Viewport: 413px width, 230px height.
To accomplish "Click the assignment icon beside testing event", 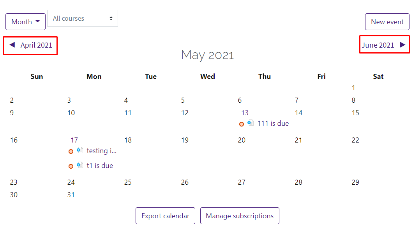I will pos(80,150).
